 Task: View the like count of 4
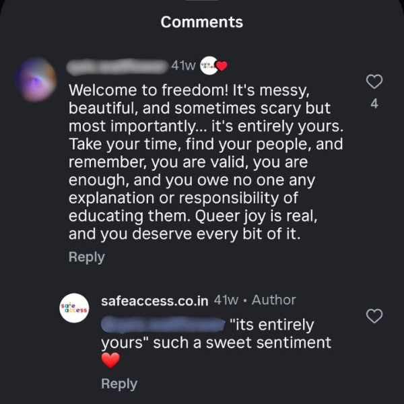[x=374, y=104]
